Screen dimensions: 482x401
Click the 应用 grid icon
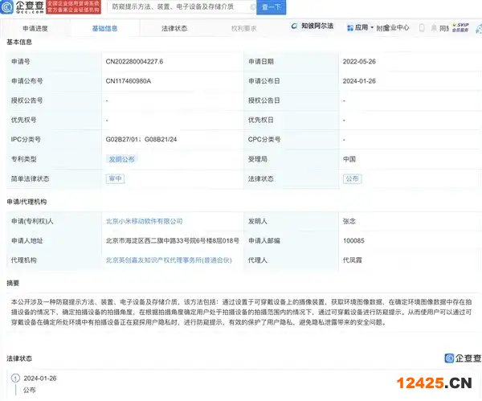[350, 28]
